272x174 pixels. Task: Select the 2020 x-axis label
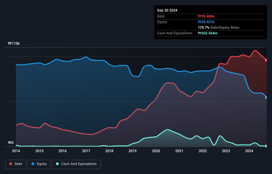point(156,151)
